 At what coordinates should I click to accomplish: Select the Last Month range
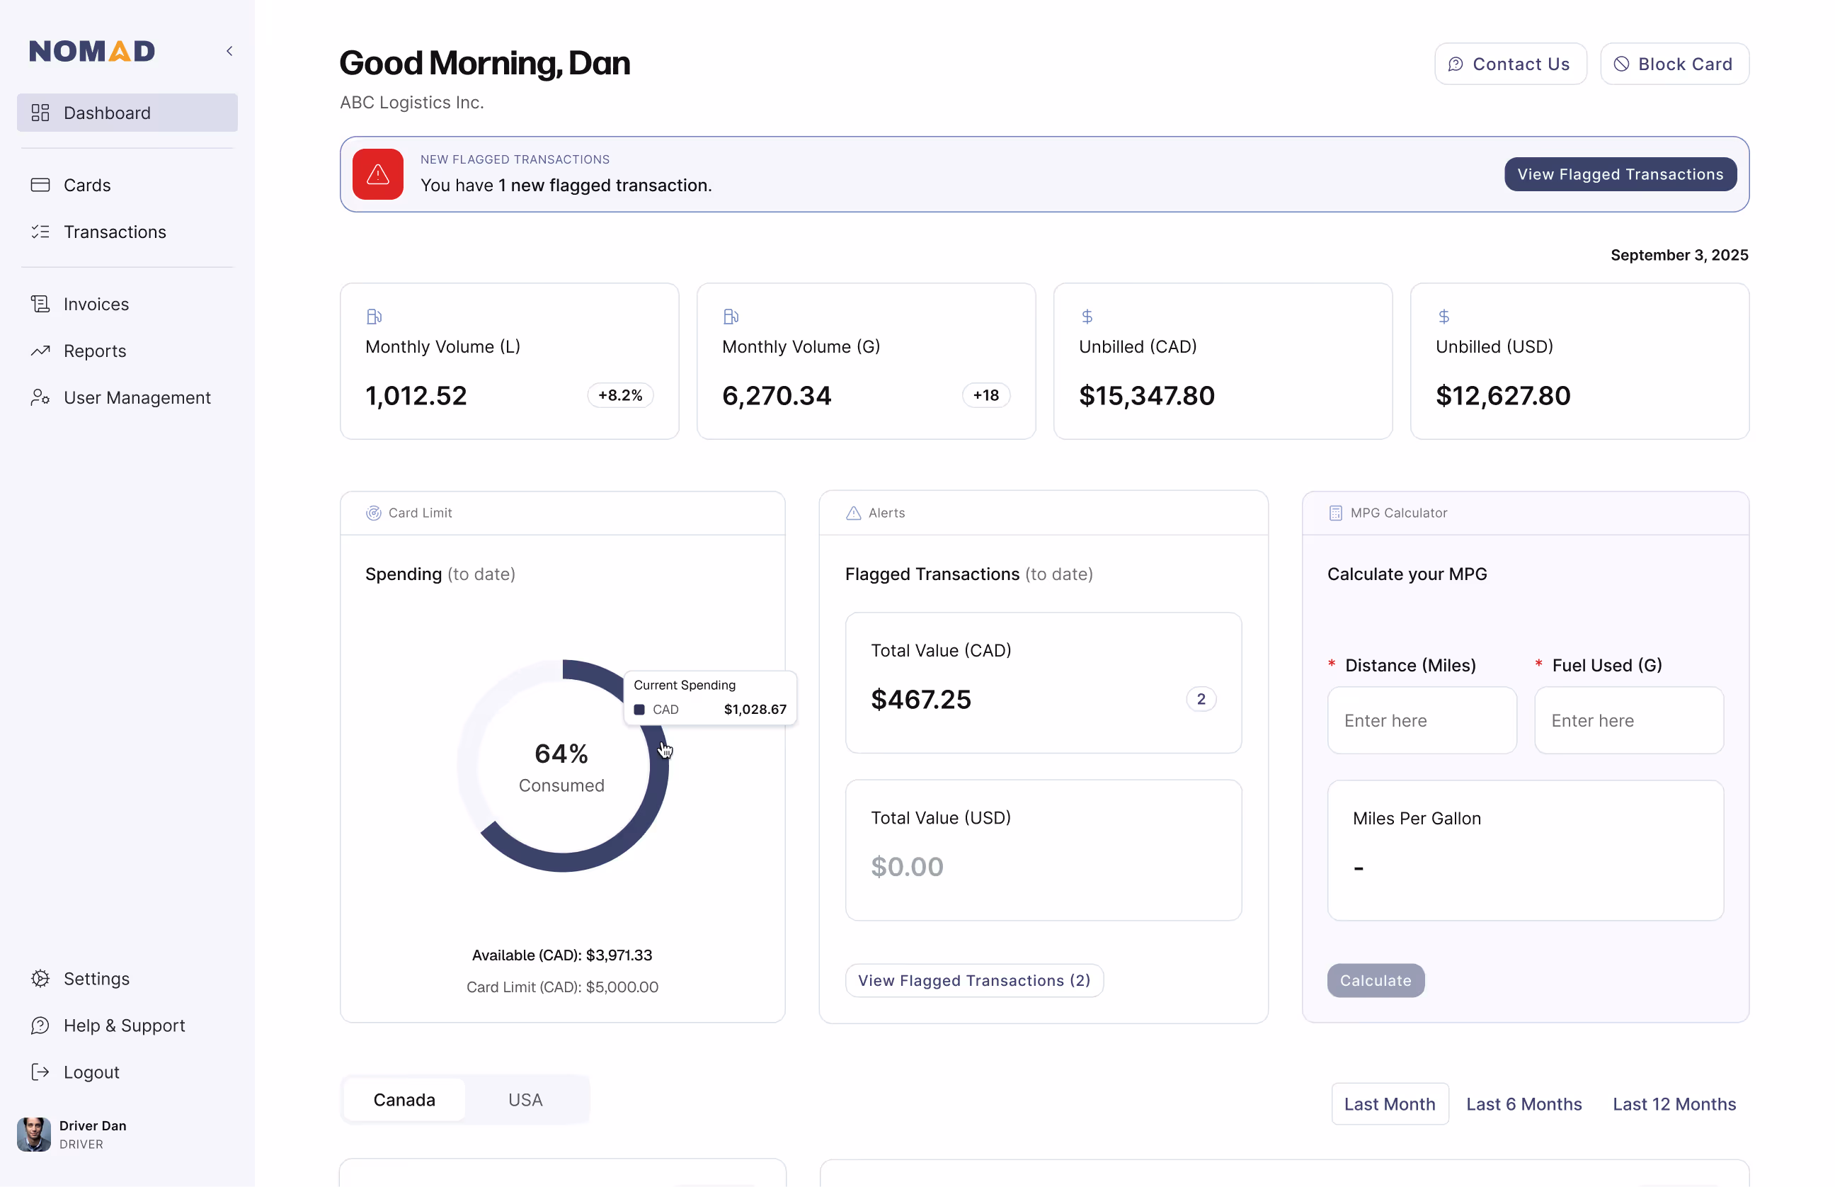coord(1389,1103)
